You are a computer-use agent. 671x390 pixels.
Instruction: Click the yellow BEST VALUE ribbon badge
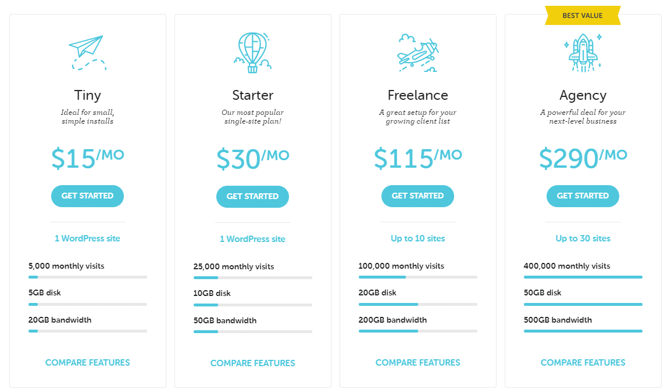coord(583,15)
